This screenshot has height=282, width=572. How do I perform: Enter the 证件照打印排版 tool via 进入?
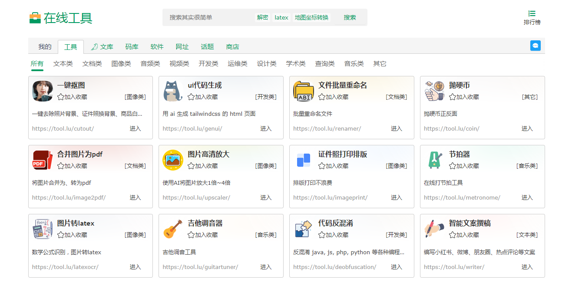point(396,197)
